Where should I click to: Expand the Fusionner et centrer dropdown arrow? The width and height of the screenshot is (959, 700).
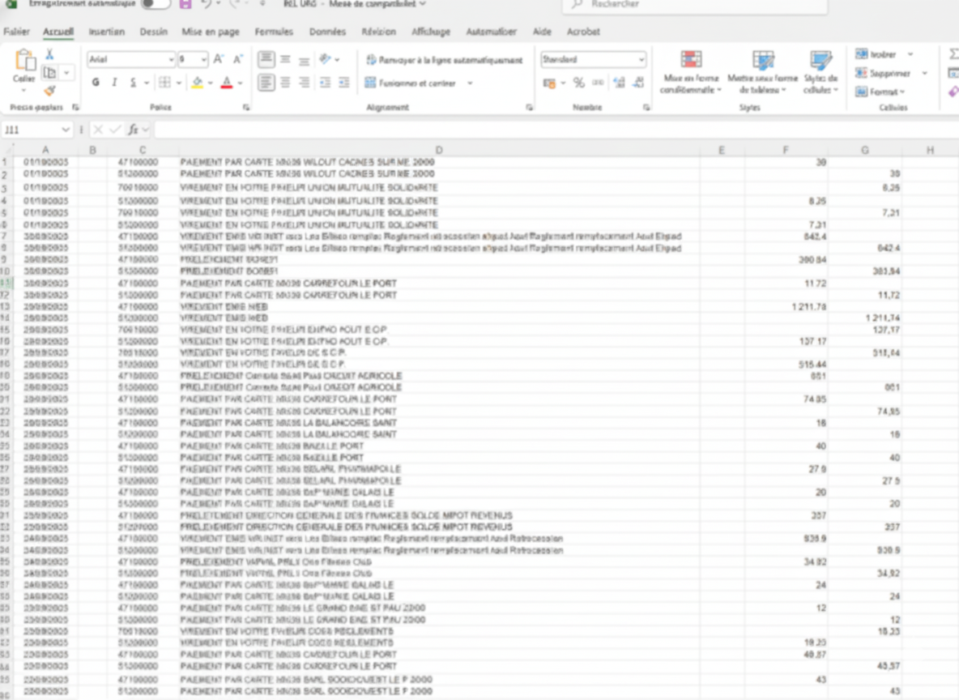click(470, 83)
